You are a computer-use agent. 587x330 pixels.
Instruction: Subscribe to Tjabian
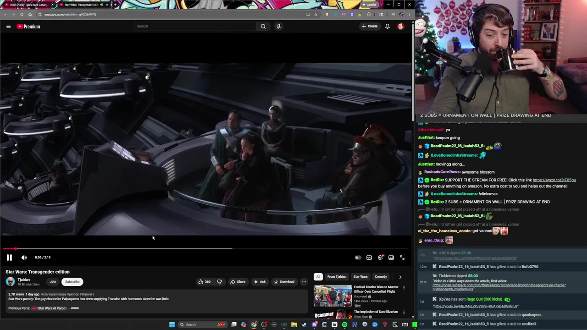72,282
